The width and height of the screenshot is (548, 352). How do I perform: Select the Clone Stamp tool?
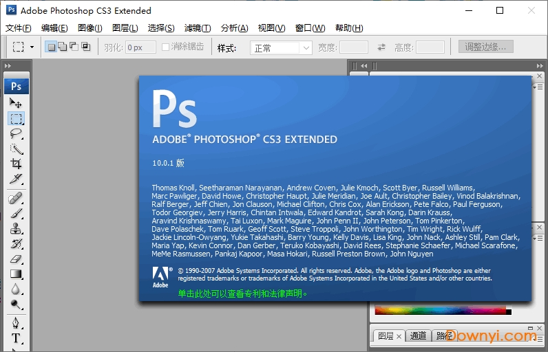coord(16,228)
